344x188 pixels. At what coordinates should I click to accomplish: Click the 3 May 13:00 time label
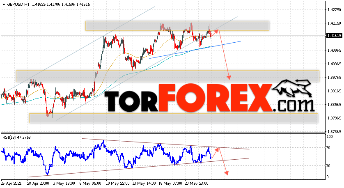pos(64,183)
